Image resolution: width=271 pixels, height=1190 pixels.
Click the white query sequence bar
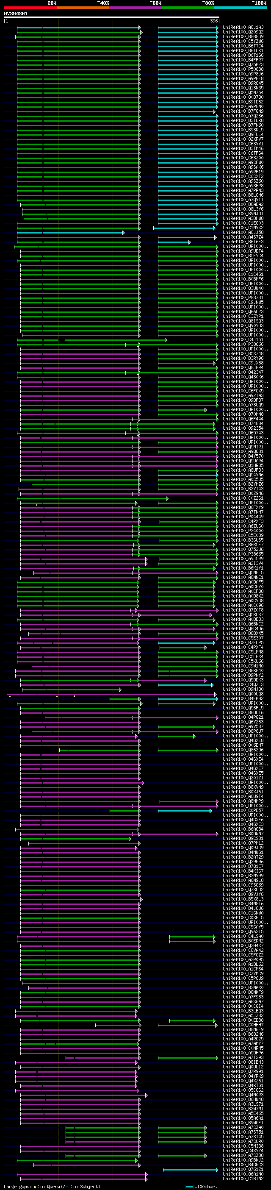pos(112,17)
